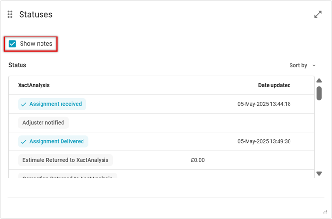Click the Date updated column header

(274, 85)
